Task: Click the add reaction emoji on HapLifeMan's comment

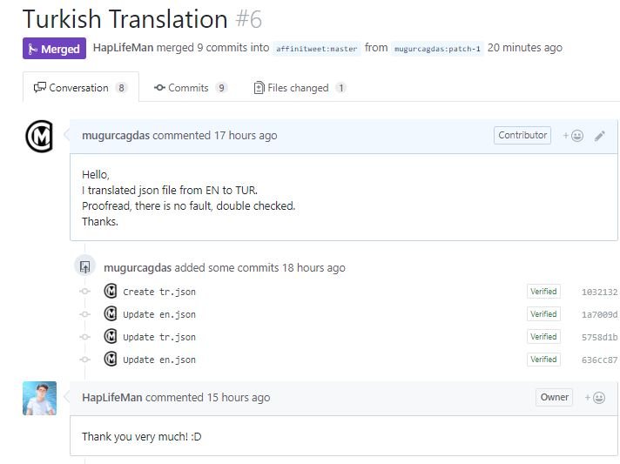Action: tap(596, 398)
